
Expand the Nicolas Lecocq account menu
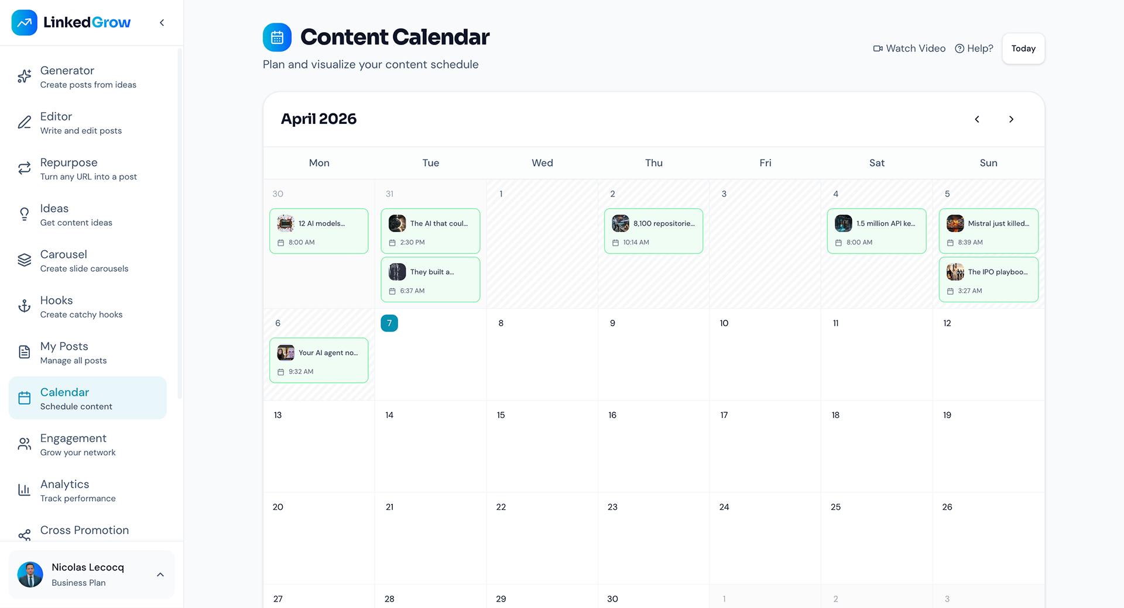click(x=160, y=575)
